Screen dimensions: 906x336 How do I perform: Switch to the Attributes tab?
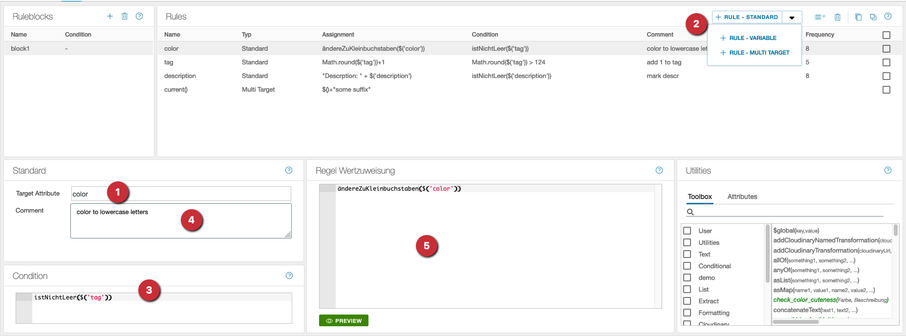coord(742,197)
